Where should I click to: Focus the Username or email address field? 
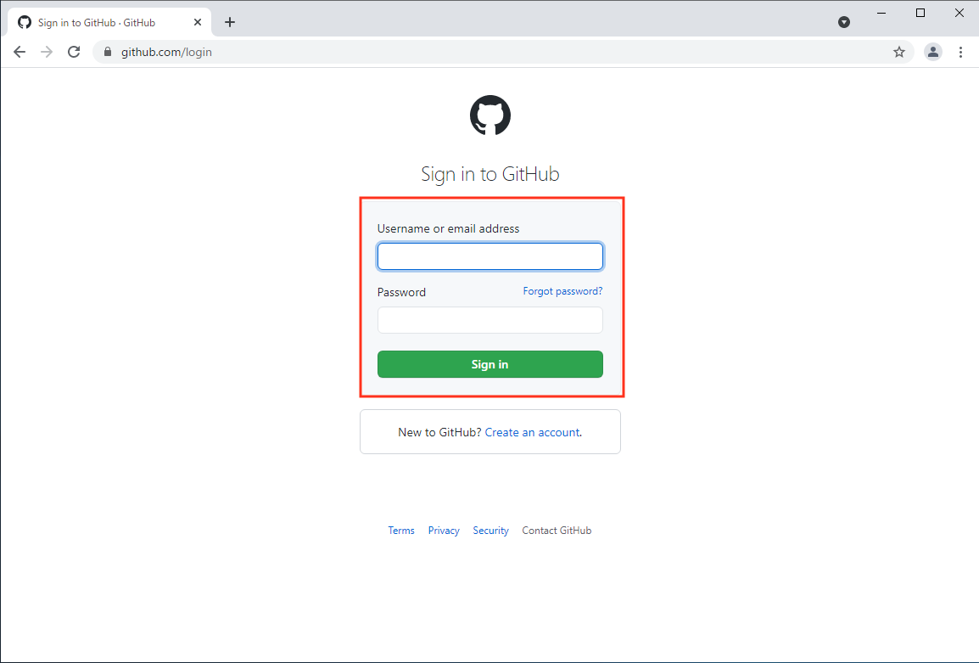coord(490,256)
